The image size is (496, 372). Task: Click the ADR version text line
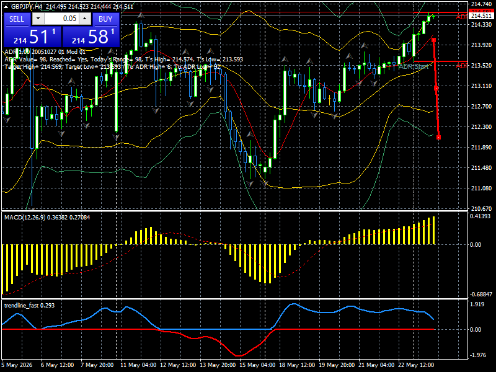coord(45,52)
